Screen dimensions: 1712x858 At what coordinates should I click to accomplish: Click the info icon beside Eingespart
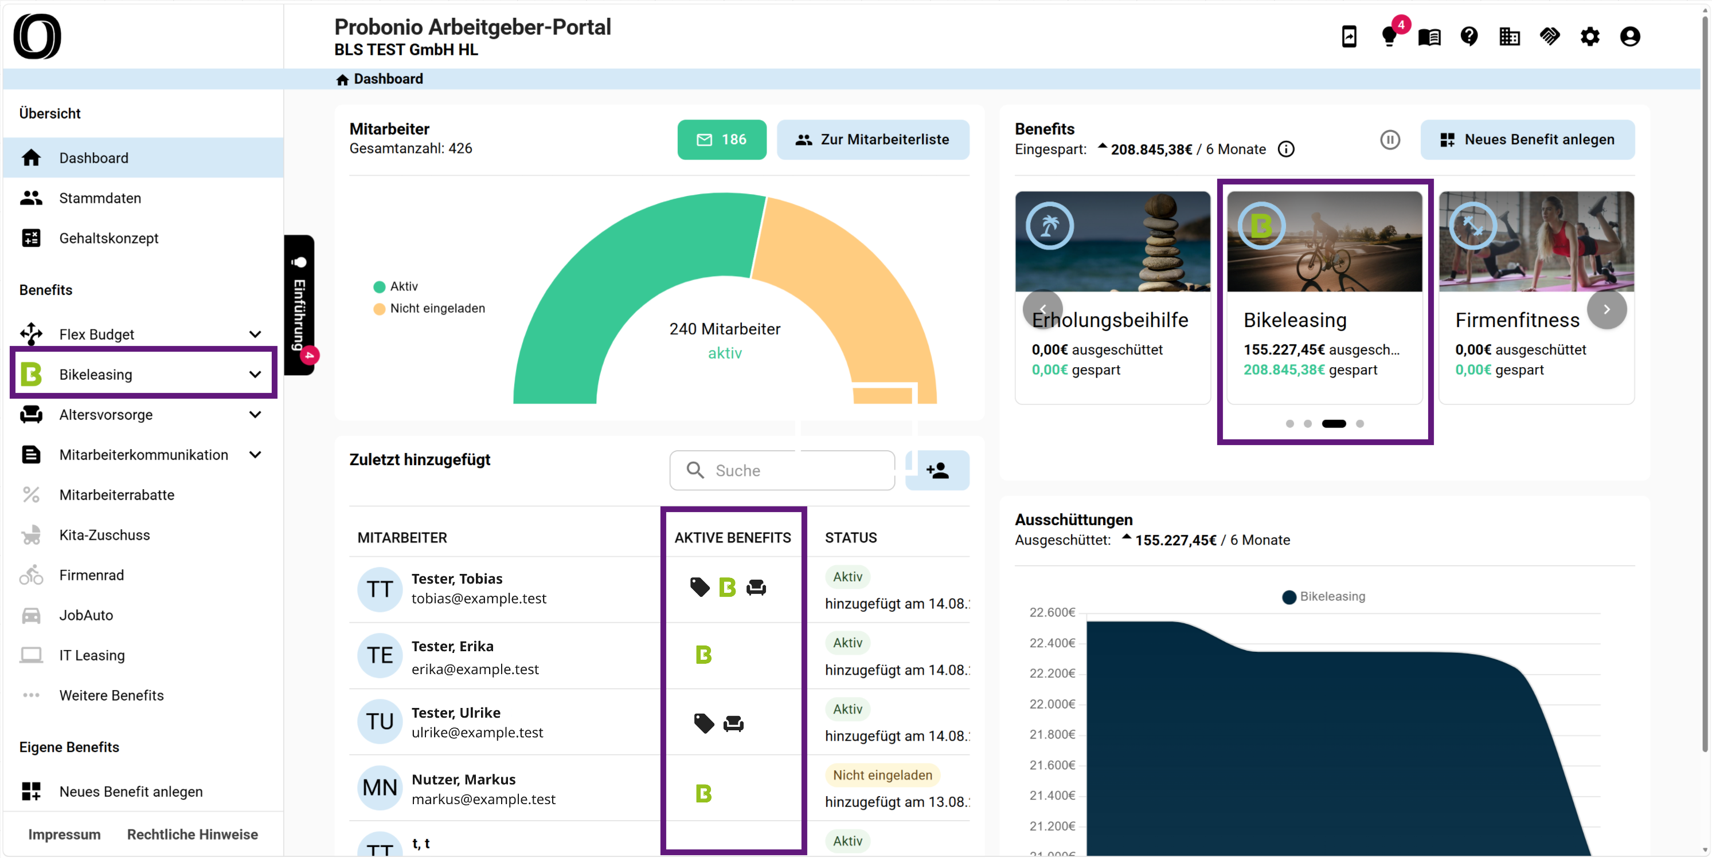point(1286,149)
